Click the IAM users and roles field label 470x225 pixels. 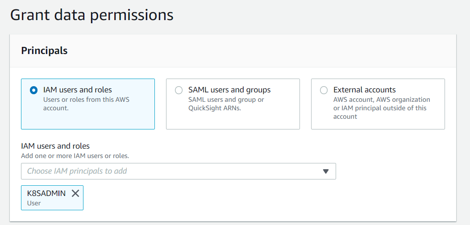(x=55, y=146)
